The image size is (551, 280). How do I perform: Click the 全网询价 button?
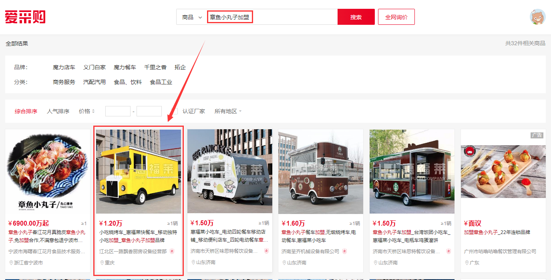point(396,17)
